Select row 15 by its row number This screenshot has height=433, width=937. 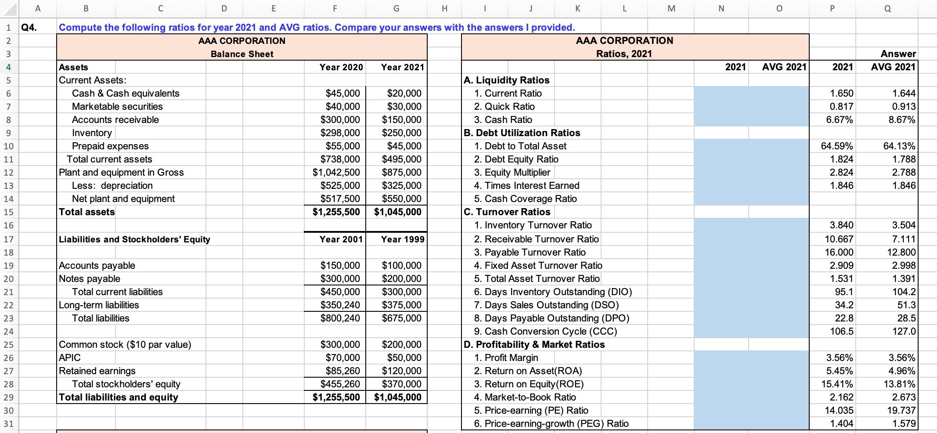pos(10,212)
